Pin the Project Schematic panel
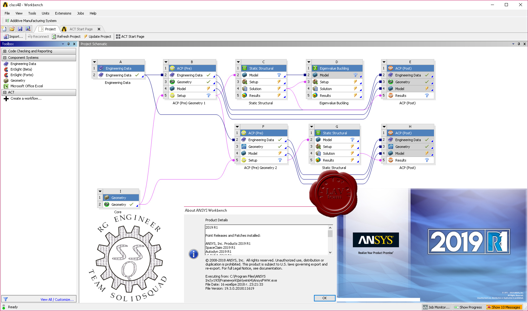528x311 pixels. coord(519,44)
